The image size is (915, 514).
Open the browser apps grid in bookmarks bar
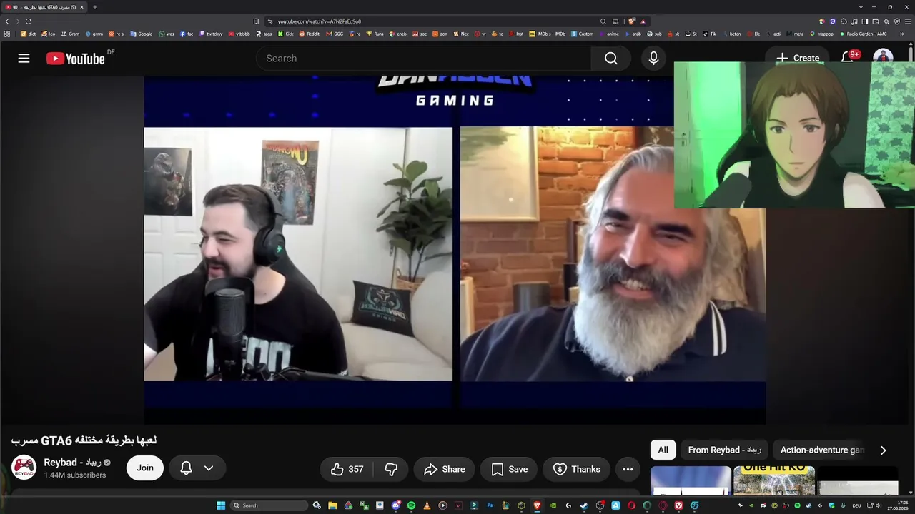(7, 34)
